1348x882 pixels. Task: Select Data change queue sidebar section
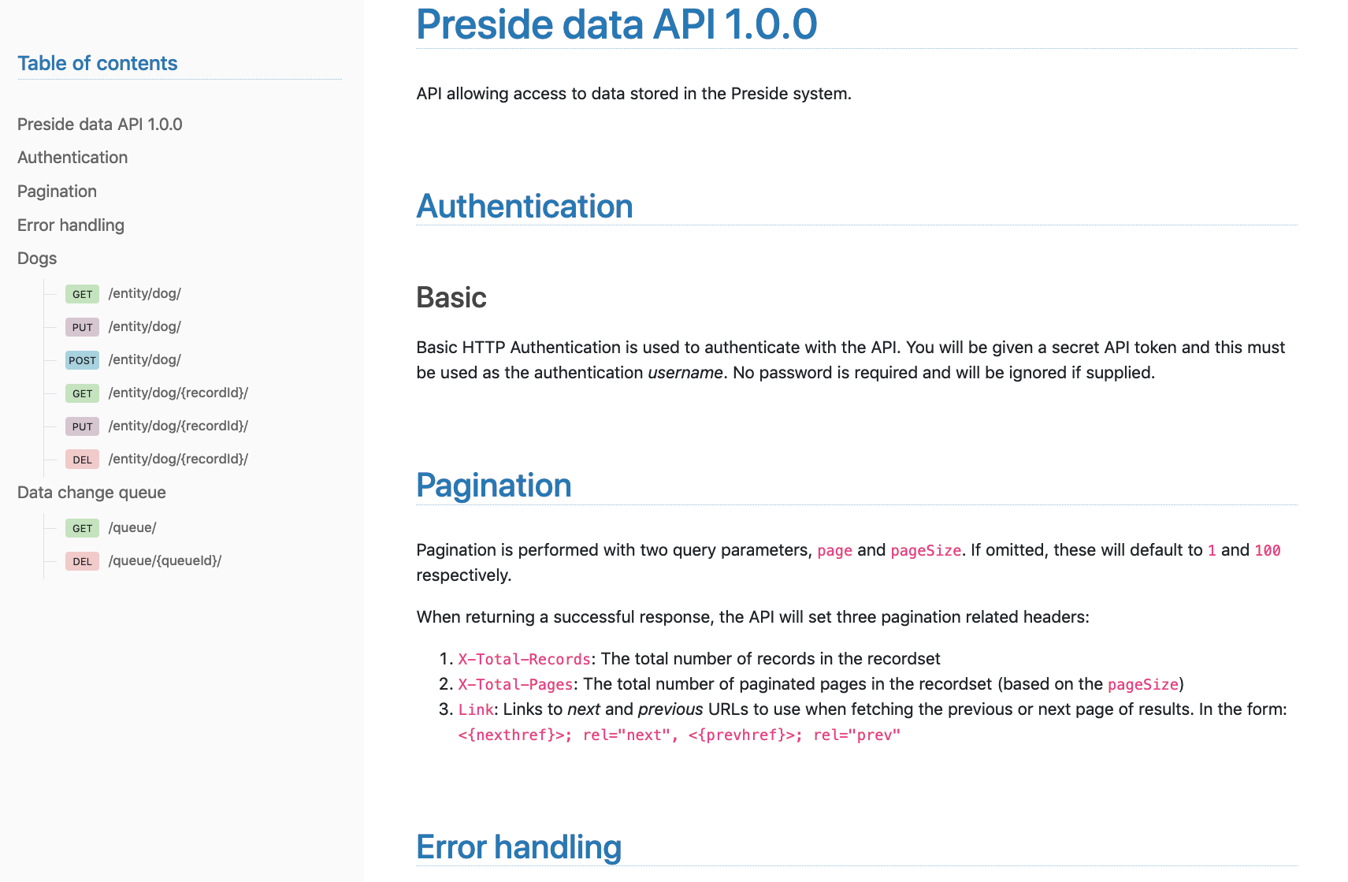91,493
